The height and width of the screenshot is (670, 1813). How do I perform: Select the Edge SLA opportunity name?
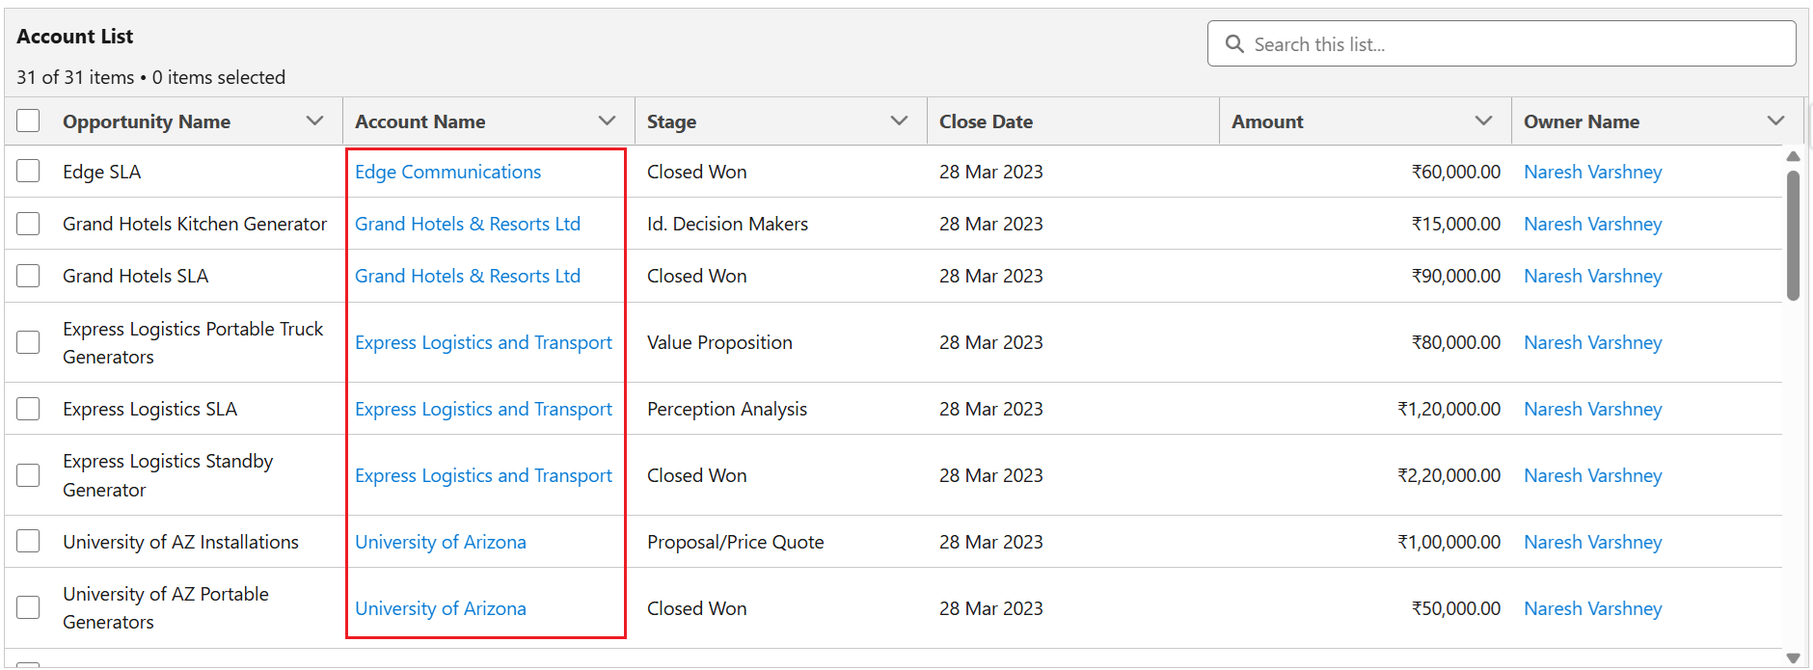tap(101, 172)
